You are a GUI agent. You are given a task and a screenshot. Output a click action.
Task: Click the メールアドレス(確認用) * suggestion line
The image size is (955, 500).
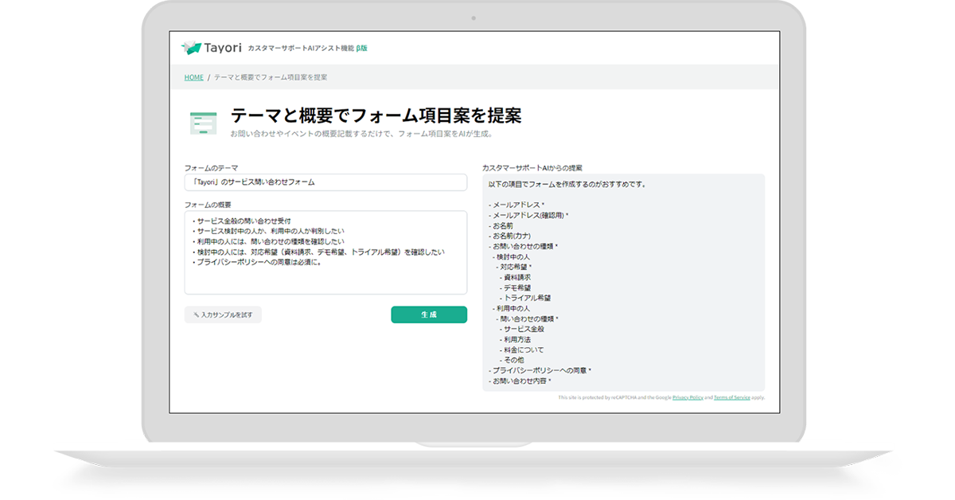pos(528,216)
